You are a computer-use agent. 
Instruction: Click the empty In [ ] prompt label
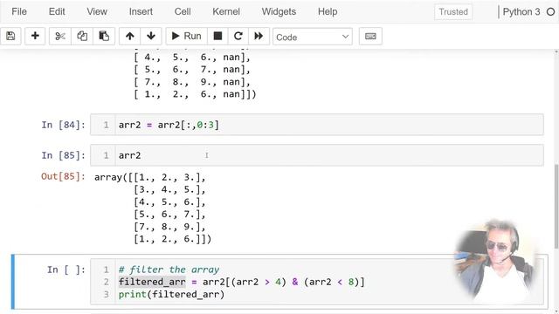point(66,270)
